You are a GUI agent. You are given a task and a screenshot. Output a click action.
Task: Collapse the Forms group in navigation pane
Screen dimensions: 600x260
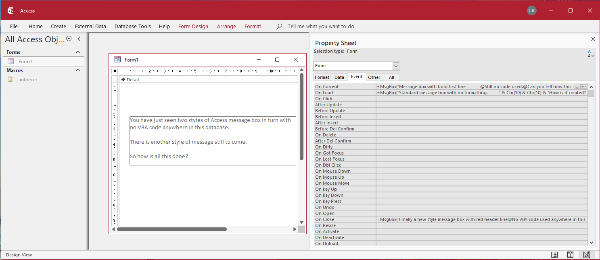click(x=78, y=52)
